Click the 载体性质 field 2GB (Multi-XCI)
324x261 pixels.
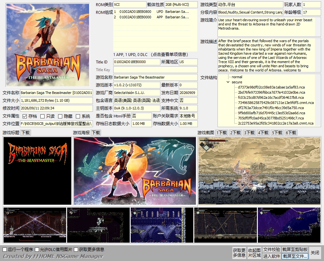pyautogui.click(x=181, y=5)
